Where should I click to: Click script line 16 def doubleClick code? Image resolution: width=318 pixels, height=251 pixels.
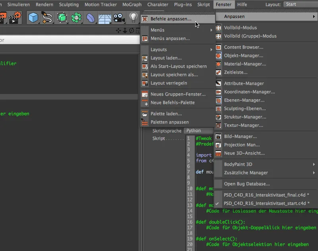coord(220,222)
